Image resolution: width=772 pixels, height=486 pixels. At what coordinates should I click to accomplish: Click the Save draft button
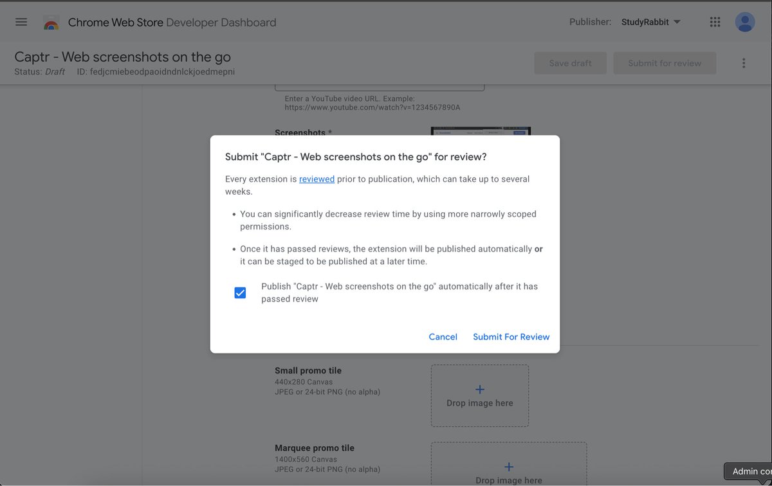570,63
